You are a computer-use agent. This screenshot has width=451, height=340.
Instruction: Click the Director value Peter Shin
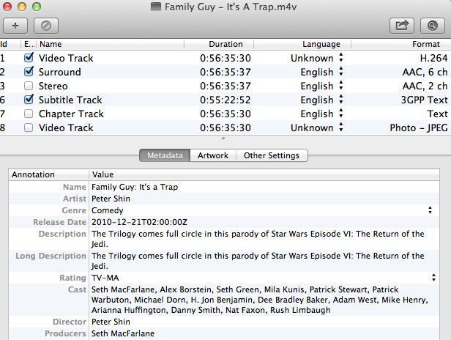[x=111, y=322]
